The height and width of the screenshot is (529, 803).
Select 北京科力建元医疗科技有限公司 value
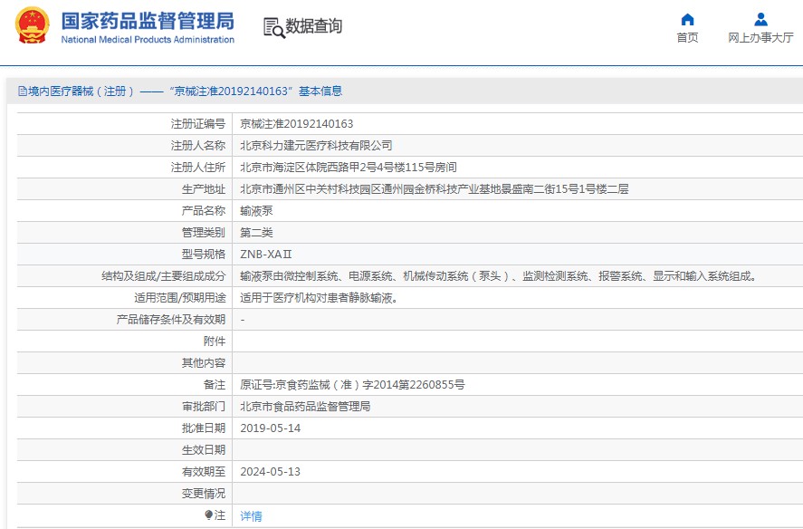(x=316, y=146)
